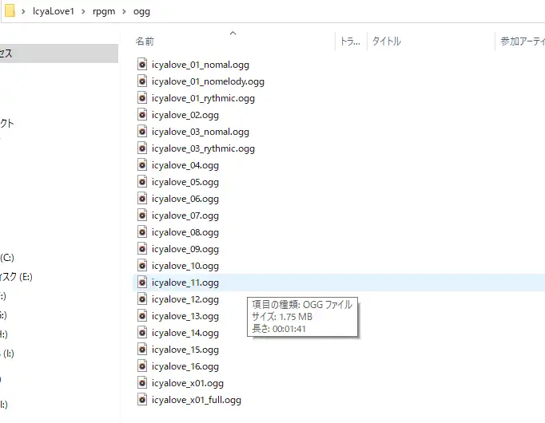Select file name icyalove_15.ogg
Viewport: 545px width, 423px height.
[x=185, y=350]
